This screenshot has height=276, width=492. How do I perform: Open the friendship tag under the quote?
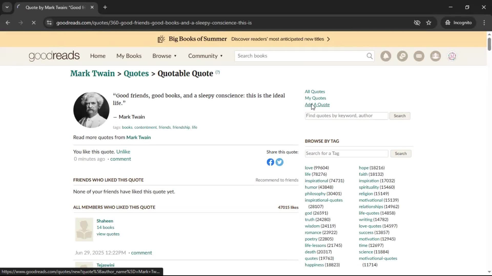[x=181, y=127]
